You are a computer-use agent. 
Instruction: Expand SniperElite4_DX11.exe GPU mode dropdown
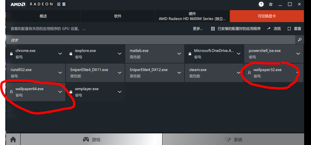point(120,73)
